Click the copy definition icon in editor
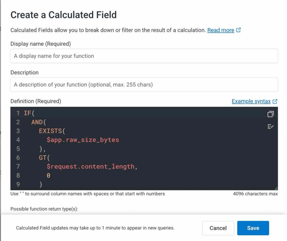This screenshot has height=241, width=287. [x=270, y=114]
